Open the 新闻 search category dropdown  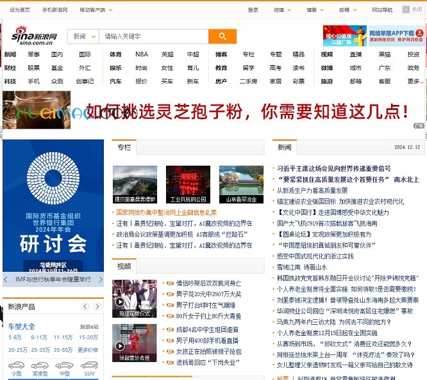(84, 36)
